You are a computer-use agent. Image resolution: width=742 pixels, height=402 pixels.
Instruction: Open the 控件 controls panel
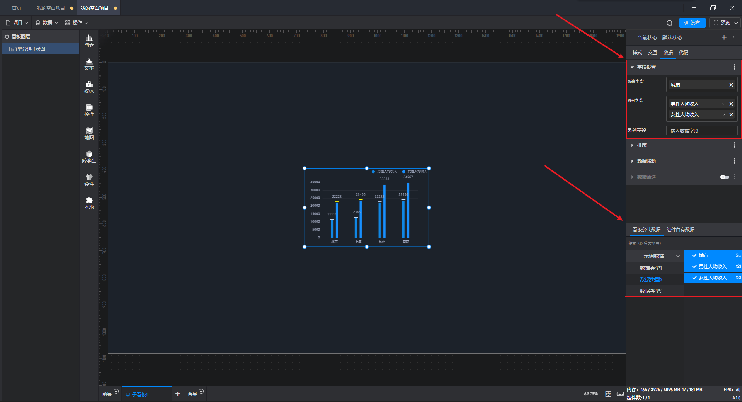click(x=89, y=110)
